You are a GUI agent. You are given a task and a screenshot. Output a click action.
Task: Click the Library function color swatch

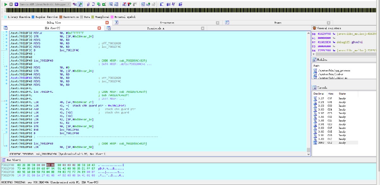(5, 17)
